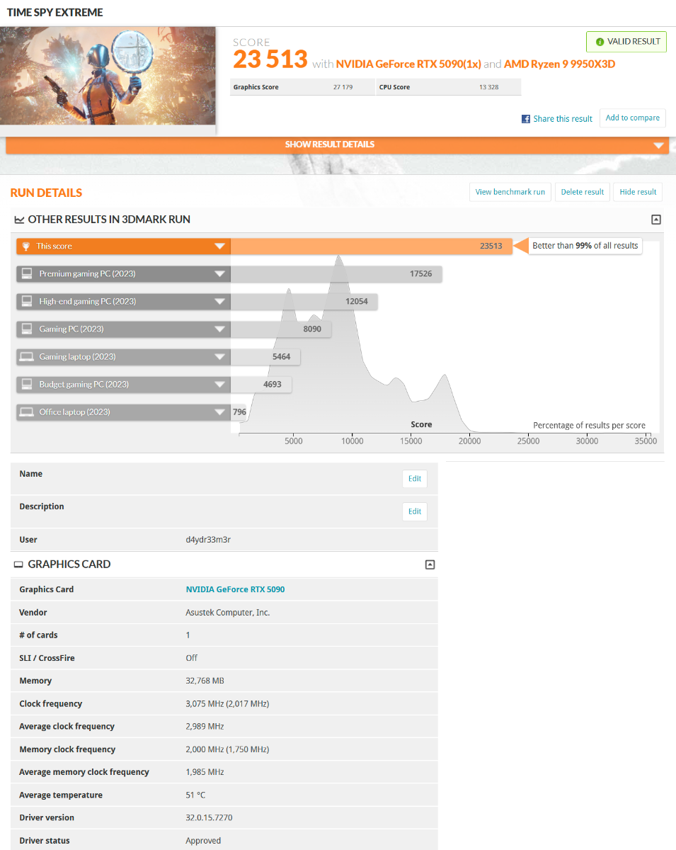Click Budget gaming PC bar value 4693
Image resolution: width=676 pixels, height=850 pixels.
click(273, 384)
